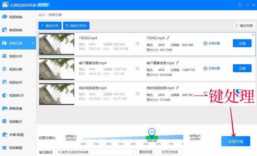Click 压缩 button for 客户重要资源.mp4
This screenshot has height=156, width=257.
pos(242,68)
